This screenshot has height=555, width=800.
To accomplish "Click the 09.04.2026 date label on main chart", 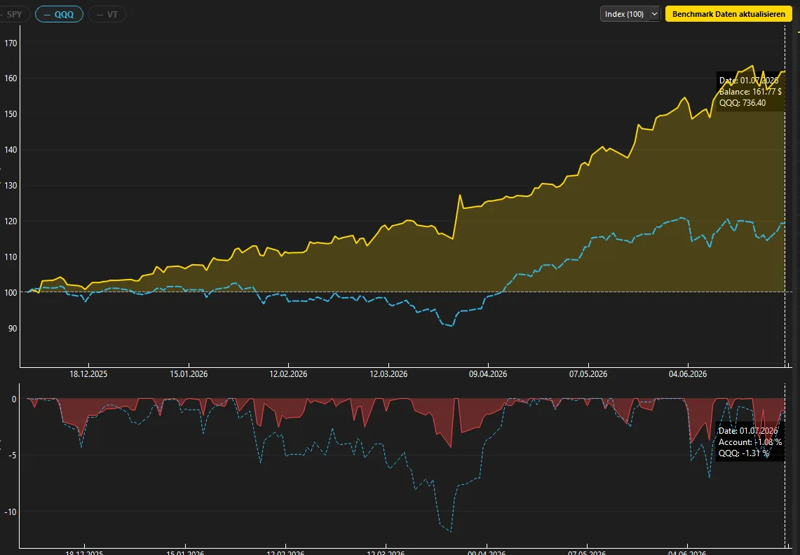I will pyautogui.click(x=488, y=374).
